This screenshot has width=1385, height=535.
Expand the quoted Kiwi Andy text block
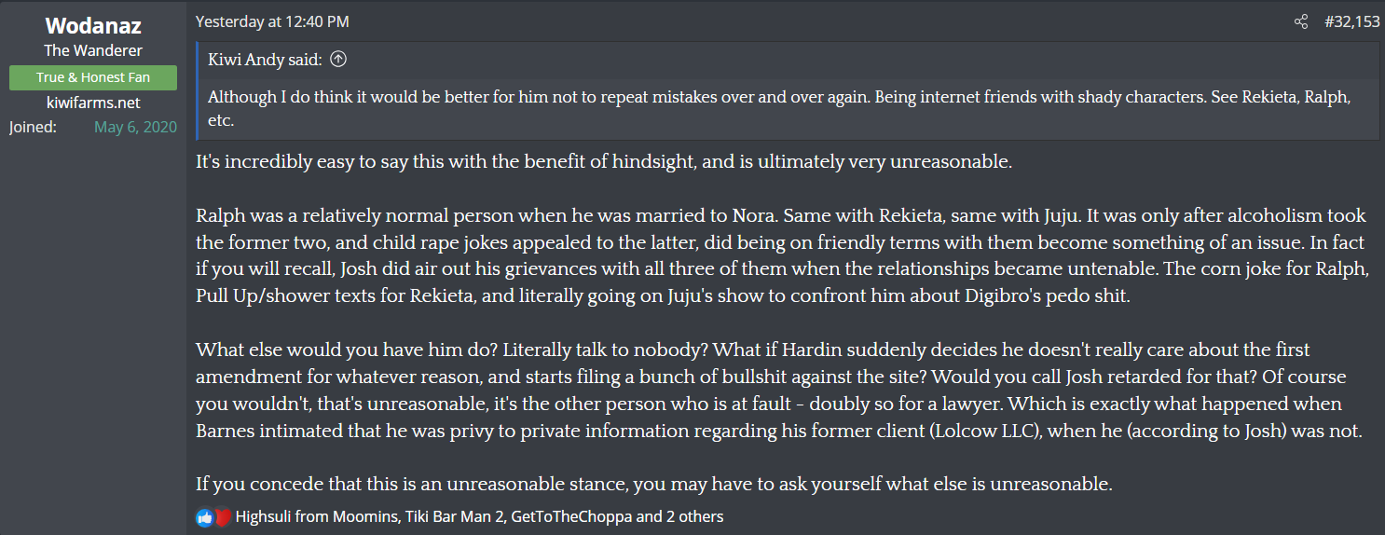point(779,109)
